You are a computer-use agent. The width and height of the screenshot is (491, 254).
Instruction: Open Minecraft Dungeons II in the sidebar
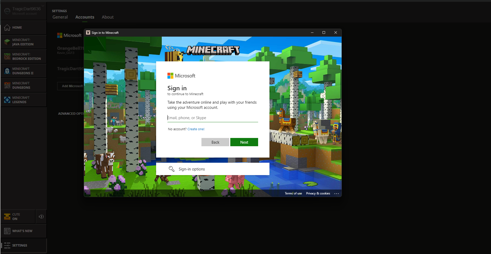tap(23, 71)
